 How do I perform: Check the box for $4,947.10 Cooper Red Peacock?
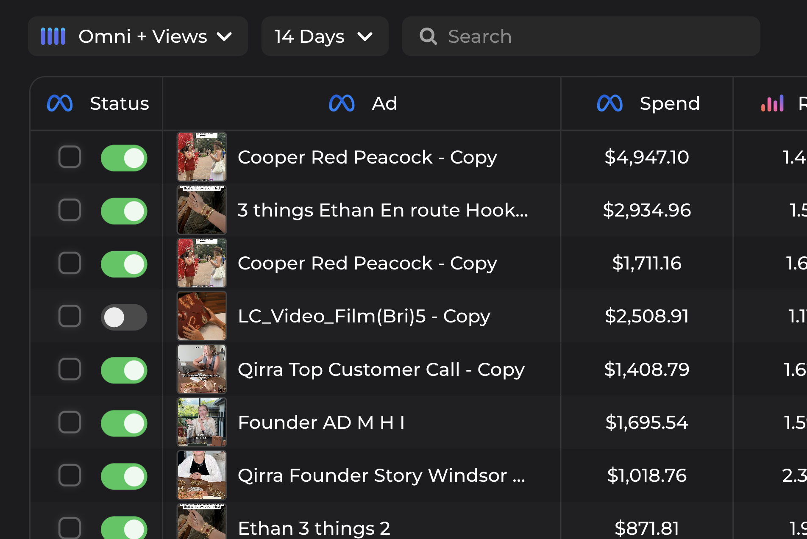(70, 157)
